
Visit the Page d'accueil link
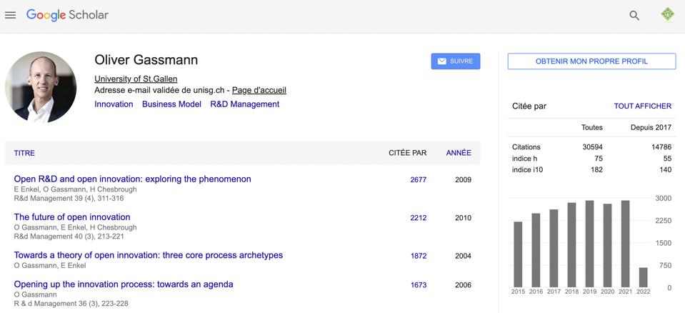(x=259, y=90)
